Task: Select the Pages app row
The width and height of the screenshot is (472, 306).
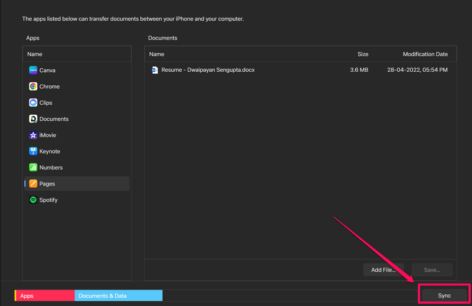Action: pyautogui.click(x=77, y=184)
